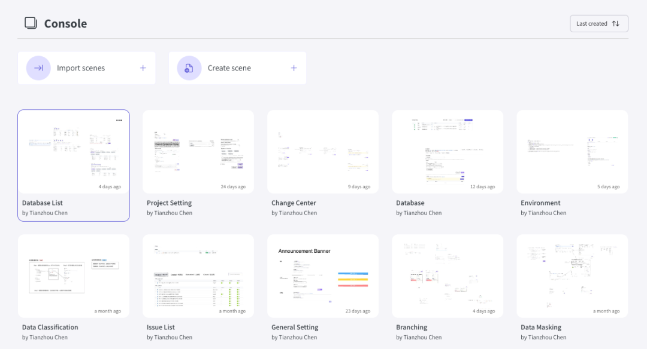
Task: Open the Data Classification scene thumbnail
Action: point(74,275)
